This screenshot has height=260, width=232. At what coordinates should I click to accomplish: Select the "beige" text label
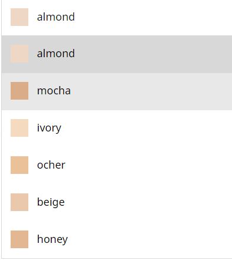(51, 202)
